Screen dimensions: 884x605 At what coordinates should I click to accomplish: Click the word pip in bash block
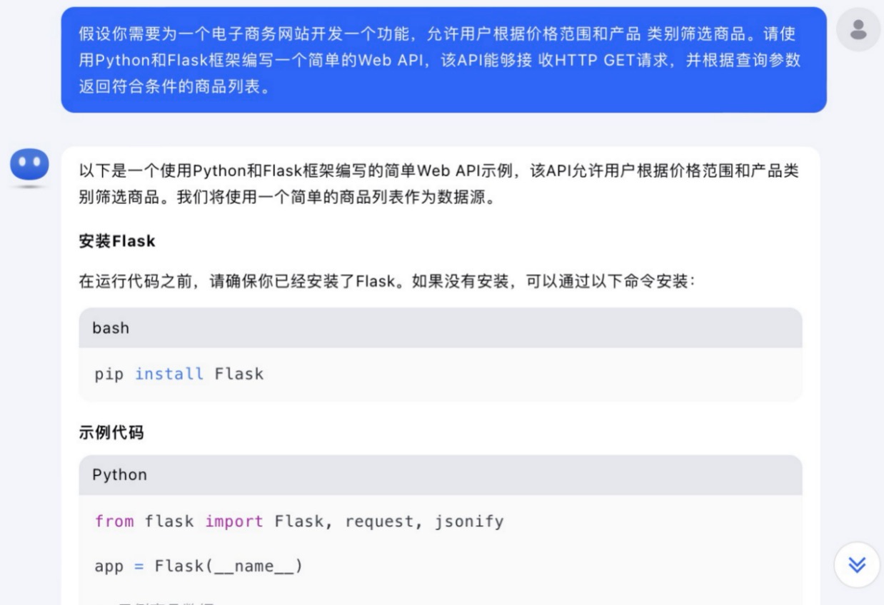tap(109, 374)
